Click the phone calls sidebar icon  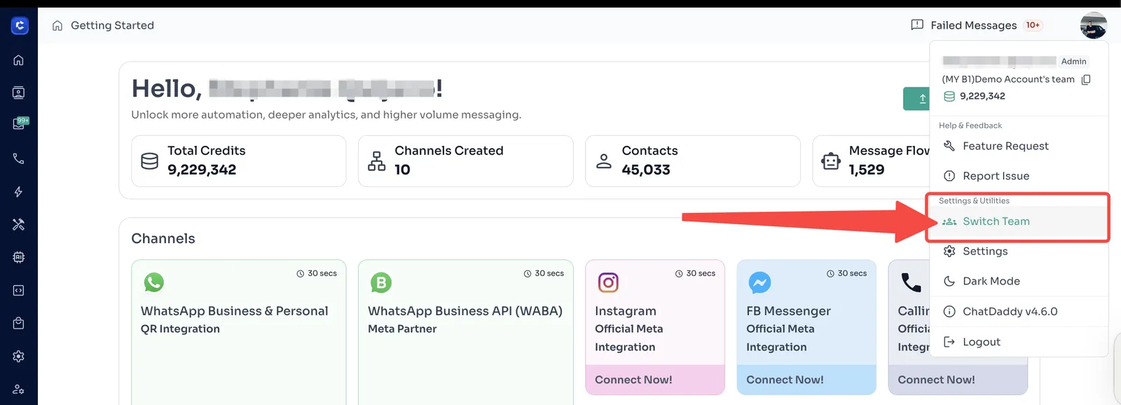point(19,159)
